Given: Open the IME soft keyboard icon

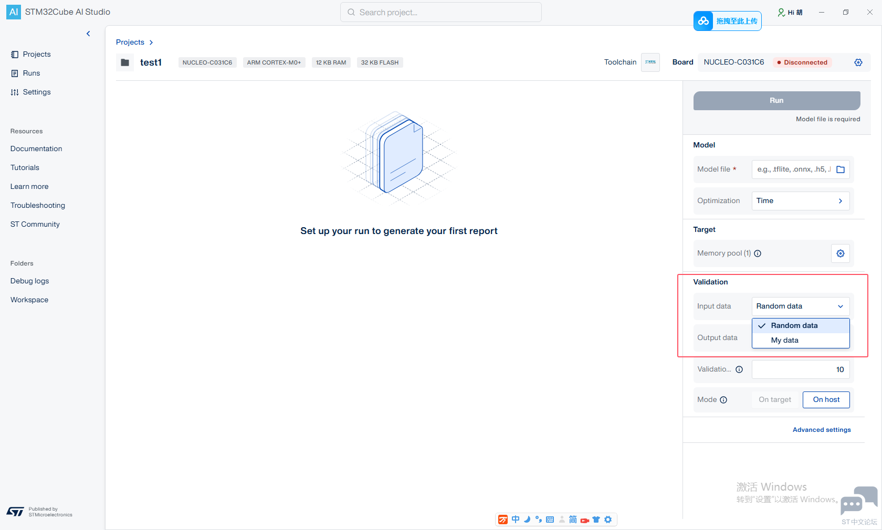Looking at the screenshot, I should [x=550, y=520].
